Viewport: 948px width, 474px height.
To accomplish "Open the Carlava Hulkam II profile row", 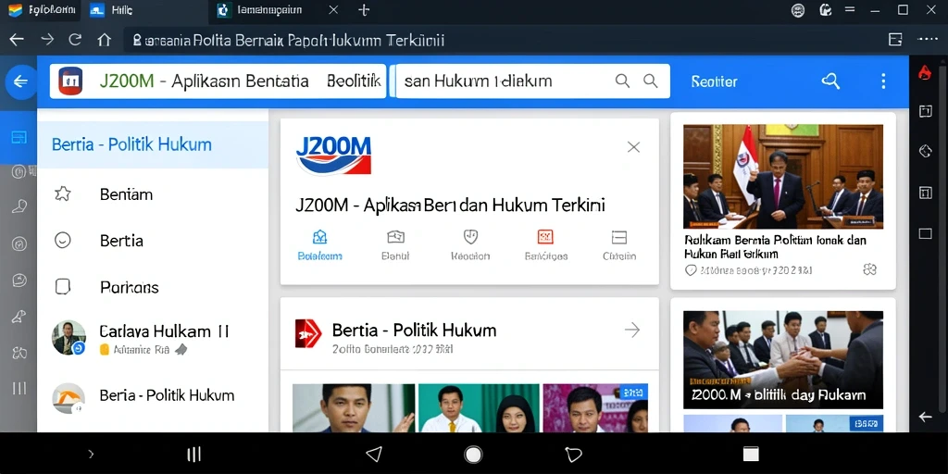I will click(x=153, y=337).
